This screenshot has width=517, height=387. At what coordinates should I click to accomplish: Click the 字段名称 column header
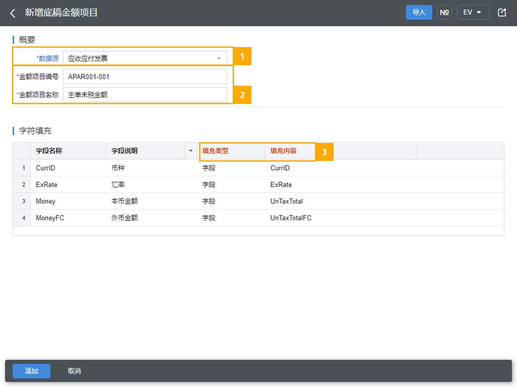(68, 151)
